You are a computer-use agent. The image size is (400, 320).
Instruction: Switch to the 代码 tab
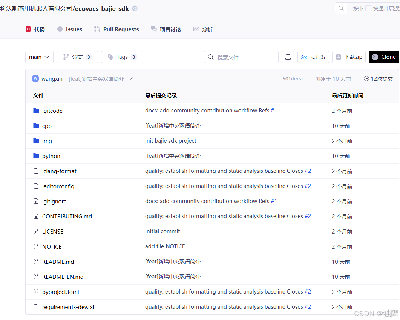pos(35,29)
